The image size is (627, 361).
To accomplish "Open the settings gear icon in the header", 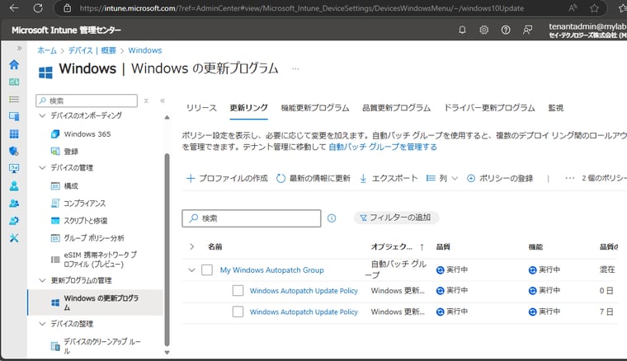I will point(483,30).
